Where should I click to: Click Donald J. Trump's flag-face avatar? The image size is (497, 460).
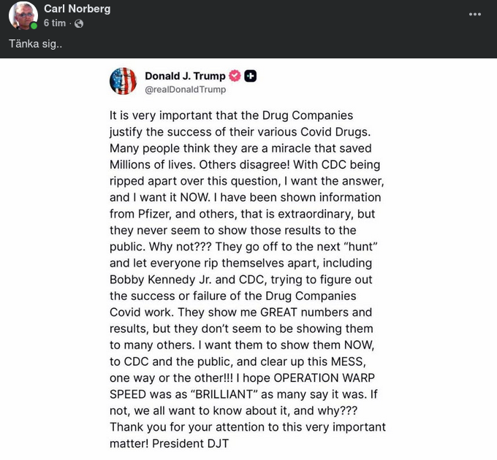pyautogui.click(x=124, y=81)
